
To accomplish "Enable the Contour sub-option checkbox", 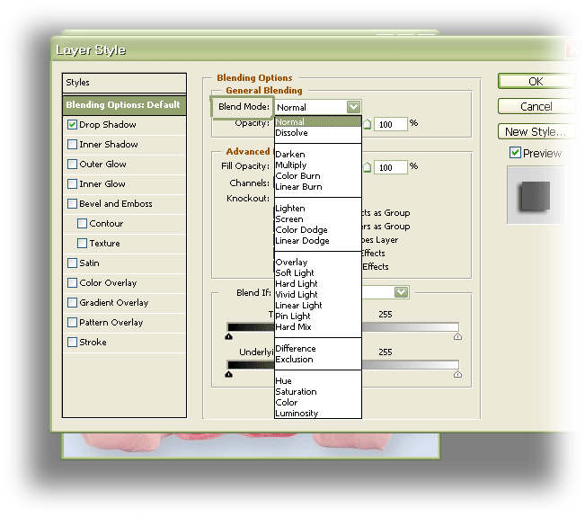I will click(x=83, y=224).
